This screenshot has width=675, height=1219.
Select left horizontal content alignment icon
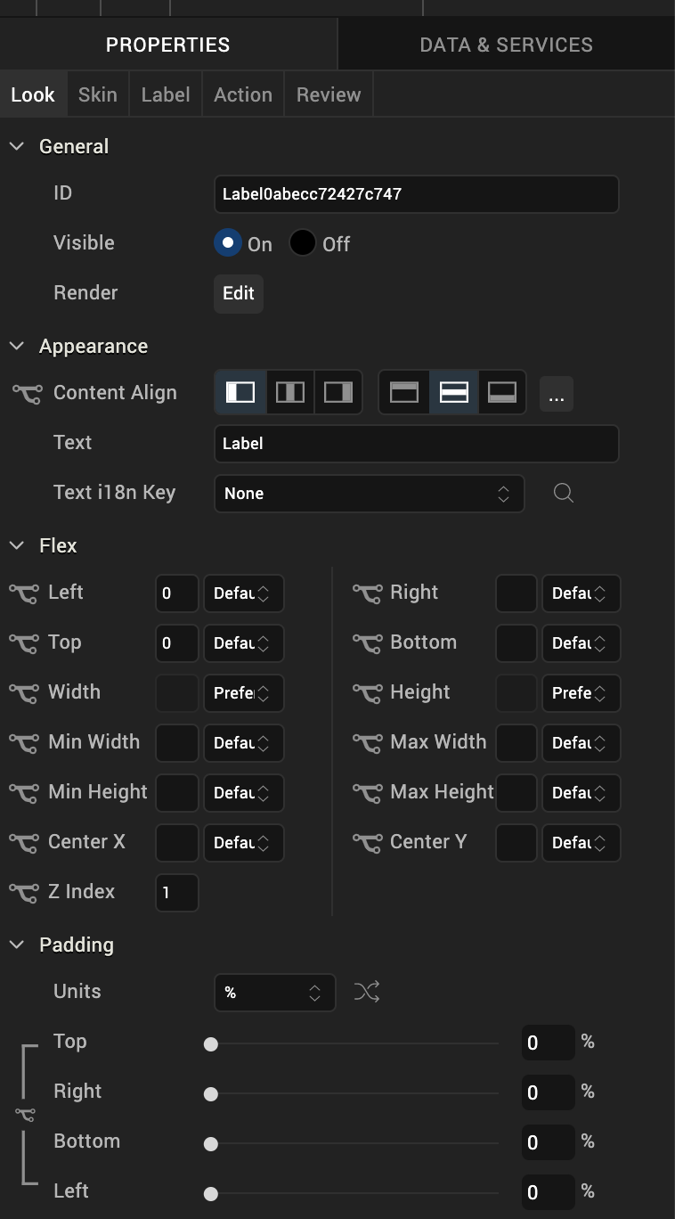click(240, 393)
